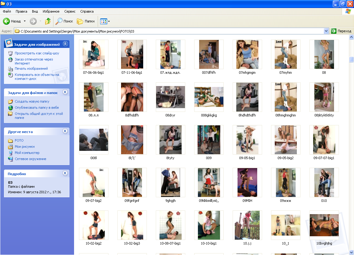Open the Forward button history dropdown arrow

[41, 21]
